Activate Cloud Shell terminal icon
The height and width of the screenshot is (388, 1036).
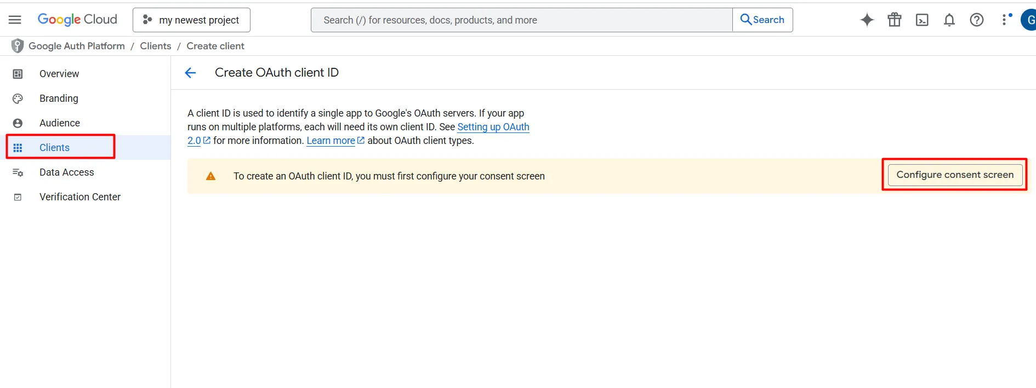coord(922,20)
